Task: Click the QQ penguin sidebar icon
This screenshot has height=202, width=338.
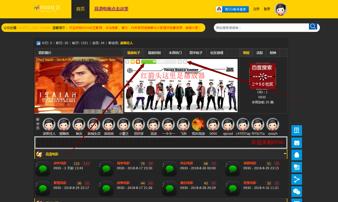Action: (297, 155)
